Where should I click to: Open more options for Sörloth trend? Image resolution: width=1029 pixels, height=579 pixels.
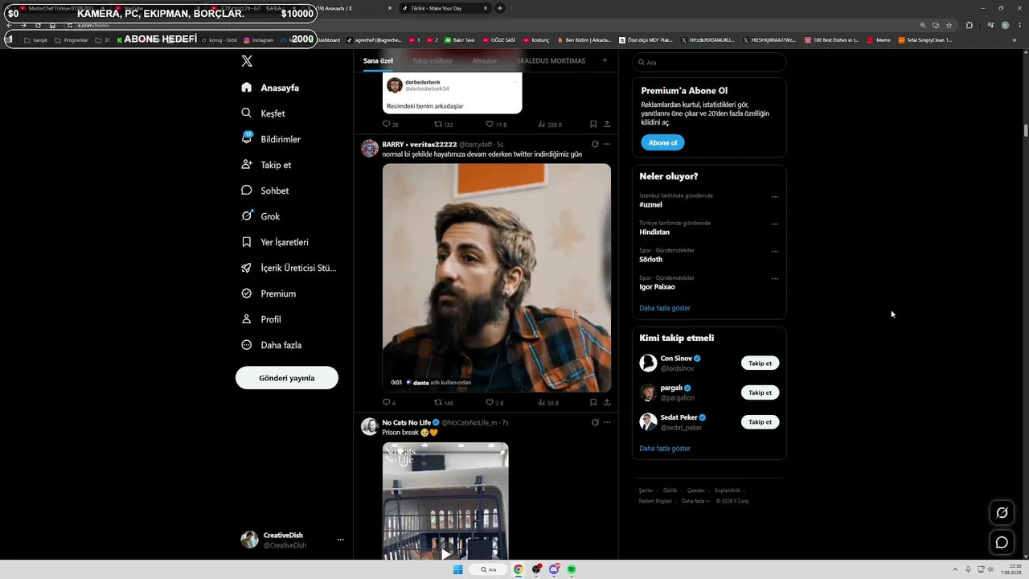click(775, 252)
